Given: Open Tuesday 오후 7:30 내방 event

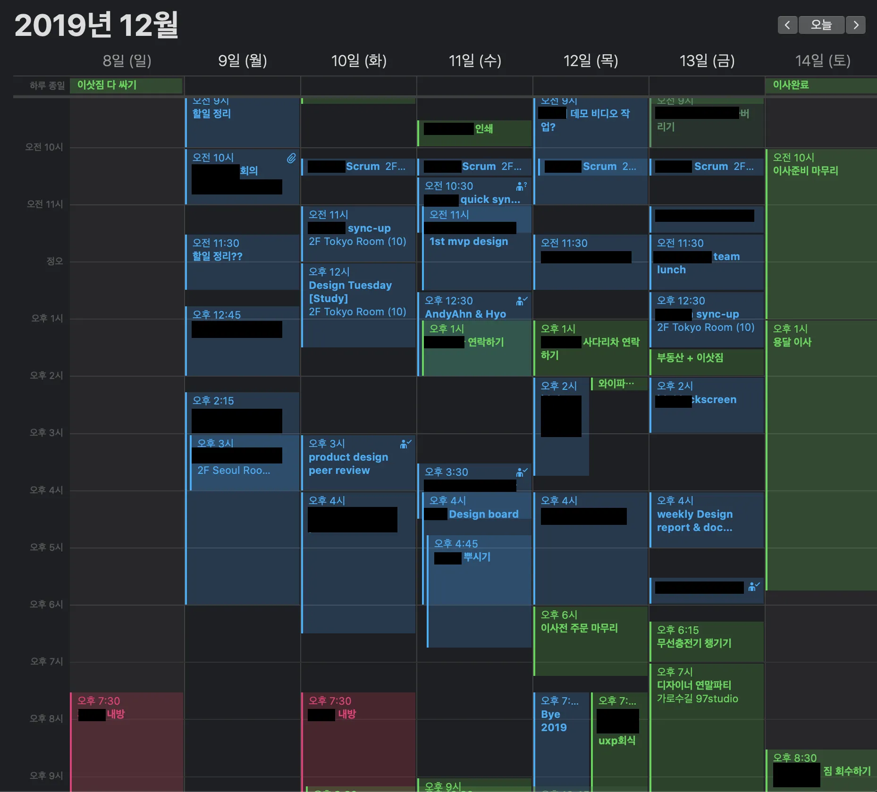Looking at the screenshot, I should 359,741.
